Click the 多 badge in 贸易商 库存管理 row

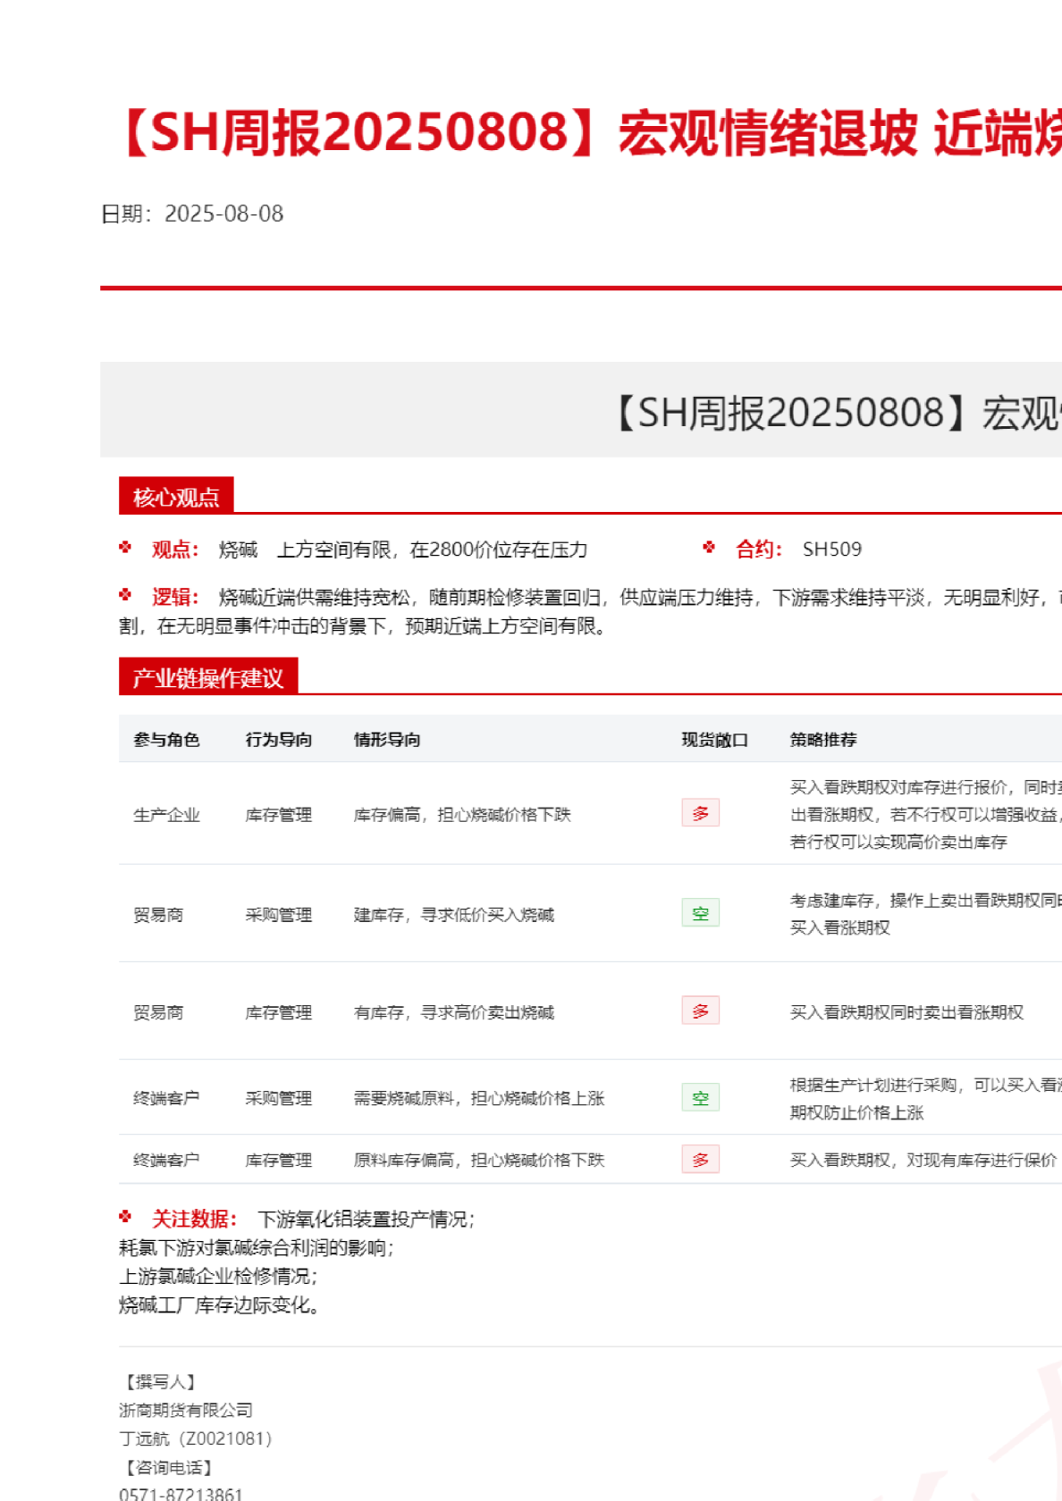click(700, 1010)
